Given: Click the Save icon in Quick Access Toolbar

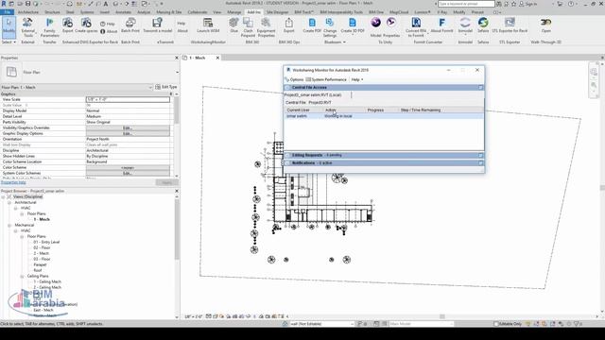Looking at the screenshot, I should click(27, 4).
